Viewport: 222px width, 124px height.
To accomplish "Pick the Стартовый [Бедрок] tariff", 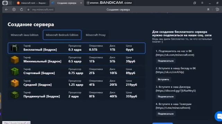I will pyautogui.click(x=77, y=71).
